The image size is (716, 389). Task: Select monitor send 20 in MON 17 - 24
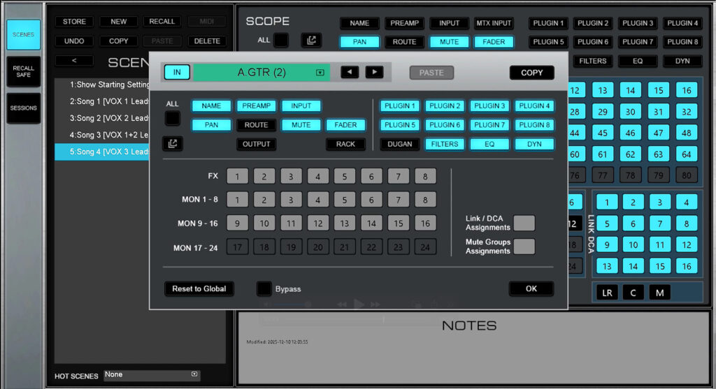[x=318, y=247]
